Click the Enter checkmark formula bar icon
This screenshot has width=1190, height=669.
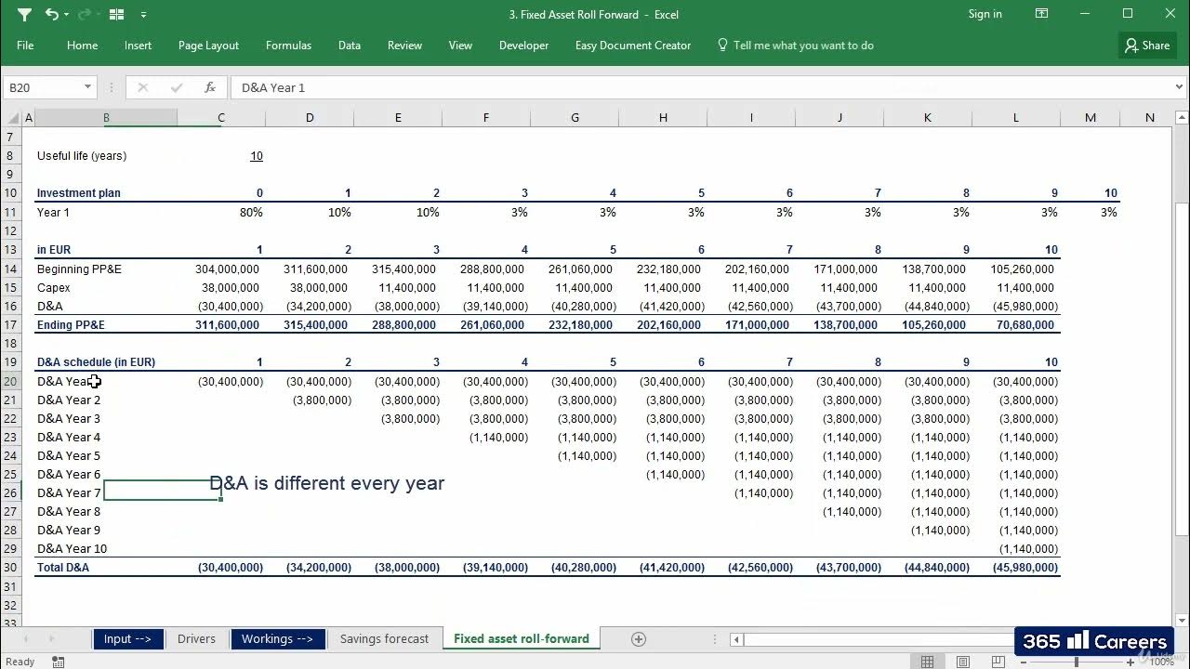pos(177,87)
